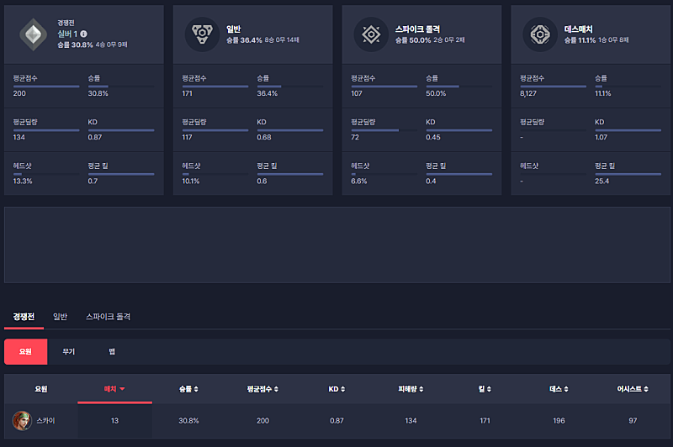Sort table by KD column header
Image resolution: width=673 pixels, height=447 pixels.
[337, 389]
